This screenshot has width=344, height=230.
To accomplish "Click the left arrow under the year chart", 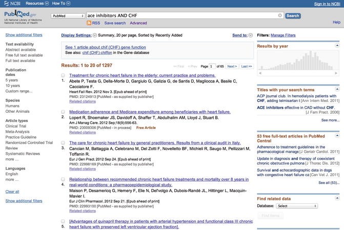I will (260, 73).
